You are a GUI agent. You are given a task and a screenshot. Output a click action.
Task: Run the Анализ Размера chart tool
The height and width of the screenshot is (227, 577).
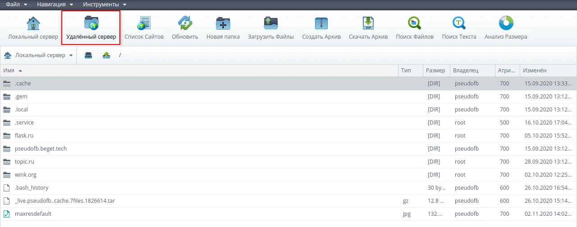click(506, 23)
